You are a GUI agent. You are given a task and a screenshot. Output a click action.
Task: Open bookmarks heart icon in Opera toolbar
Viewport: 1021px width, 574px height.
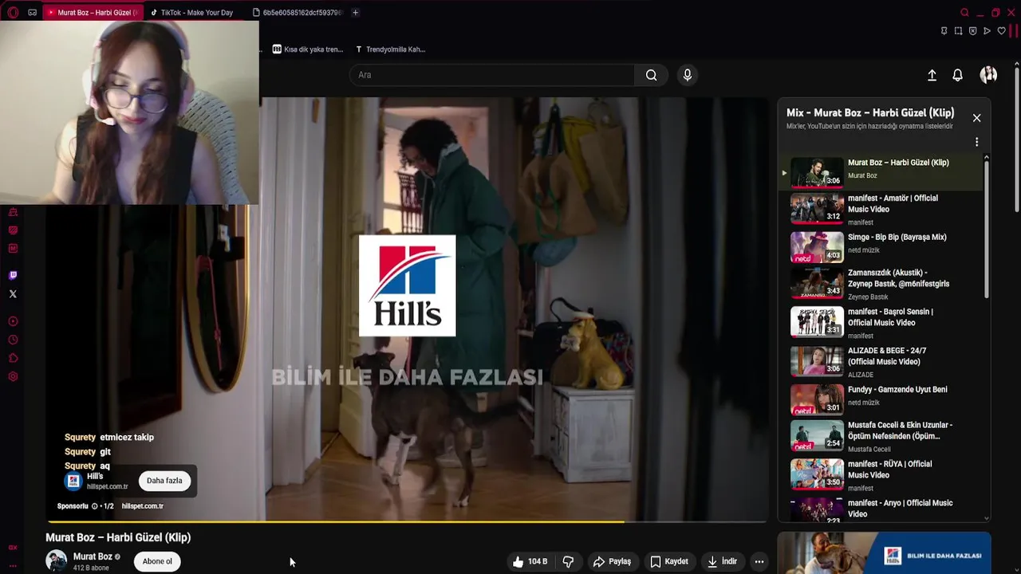point(1001,31)
